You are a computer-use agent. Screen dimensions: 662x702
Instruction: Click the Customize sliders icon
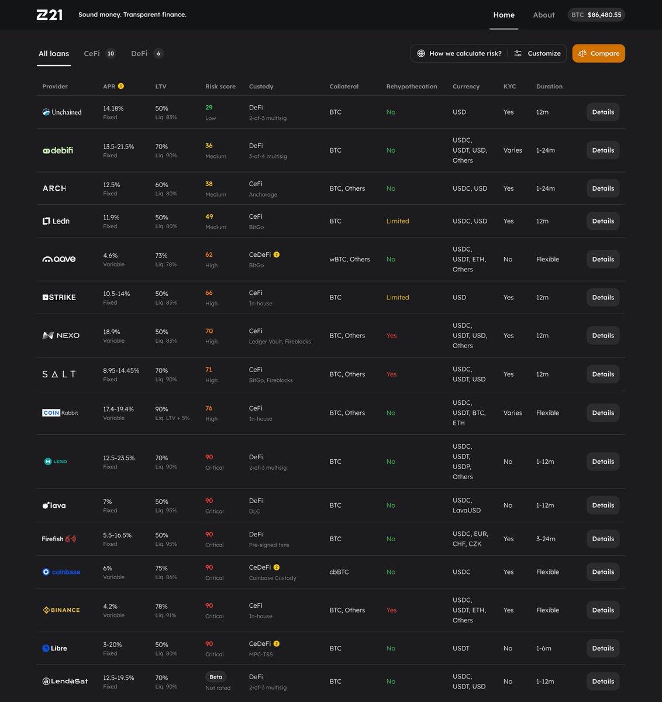pyautogui.click(x=518, y=53)
